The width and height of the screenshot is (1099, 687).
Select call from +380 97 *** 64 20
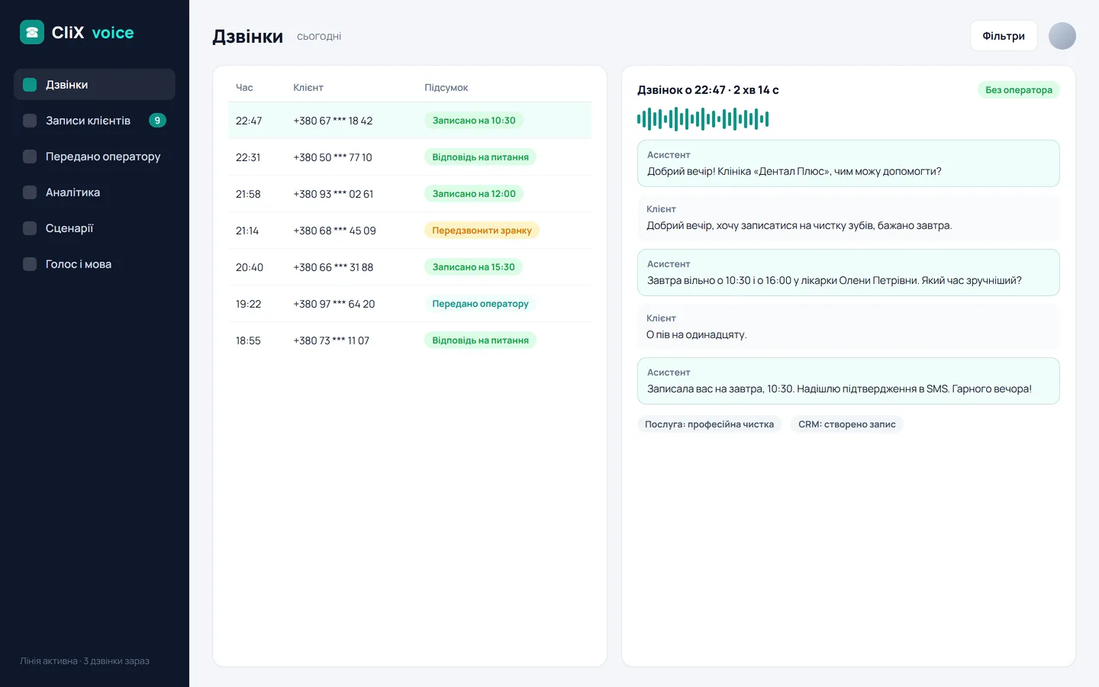click(410, 304)
